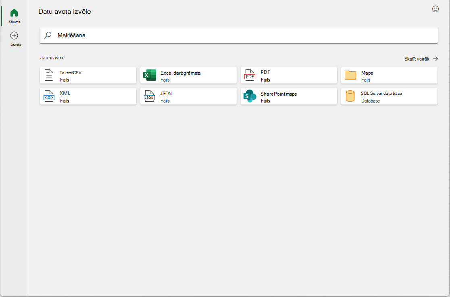Image resolution: width=450 pixels, height=297 pixels.
Task: Open the Sākums home tab
Action: click(x=15, y=16)
